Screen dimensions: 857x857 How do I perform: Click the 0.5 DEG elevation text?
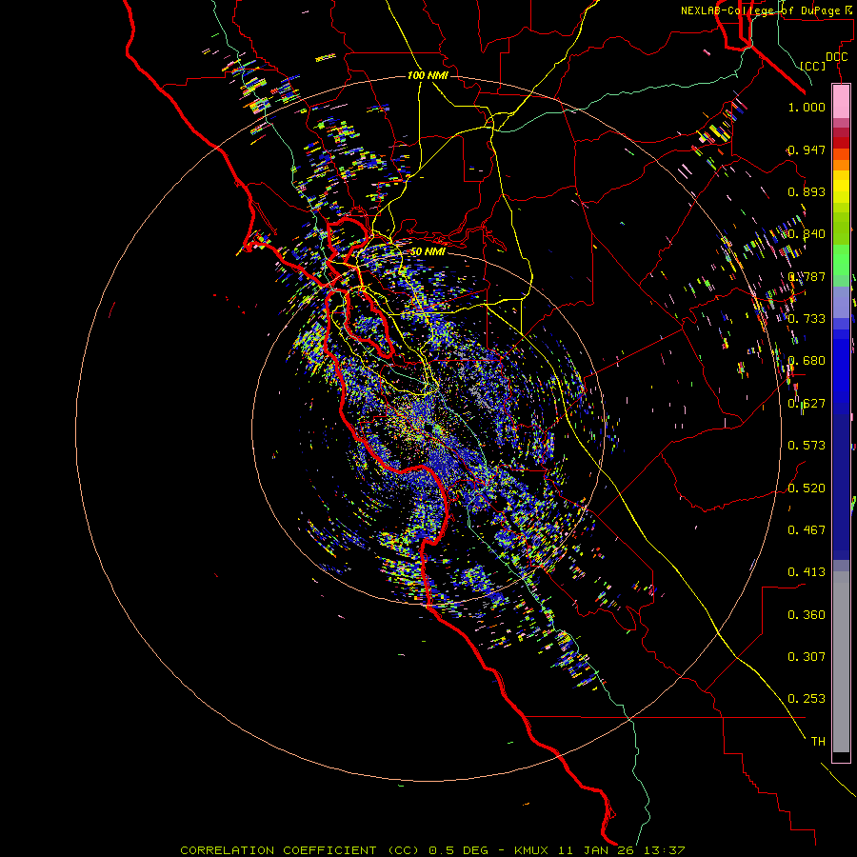[457, 850]
